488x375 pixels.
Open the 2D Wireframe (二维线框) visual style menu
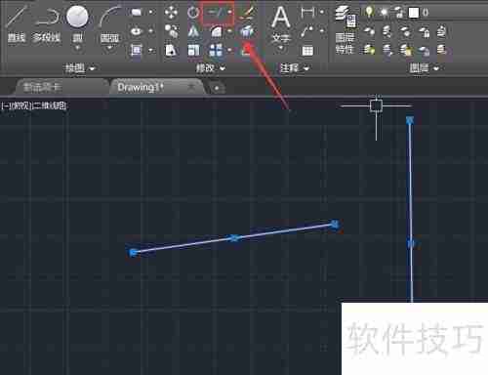(50, 105)
